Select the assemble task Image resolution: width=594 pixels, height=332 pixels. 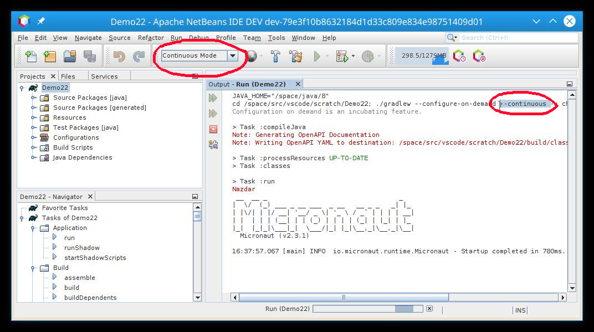pos(80,278)
